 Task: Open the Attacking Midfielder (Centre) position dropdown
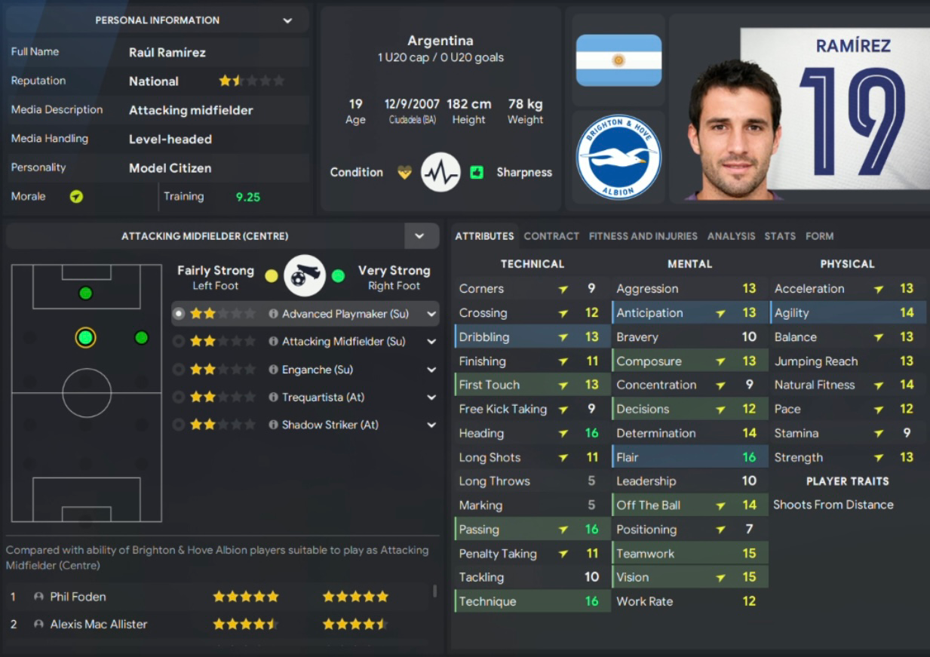coord(421,236)
